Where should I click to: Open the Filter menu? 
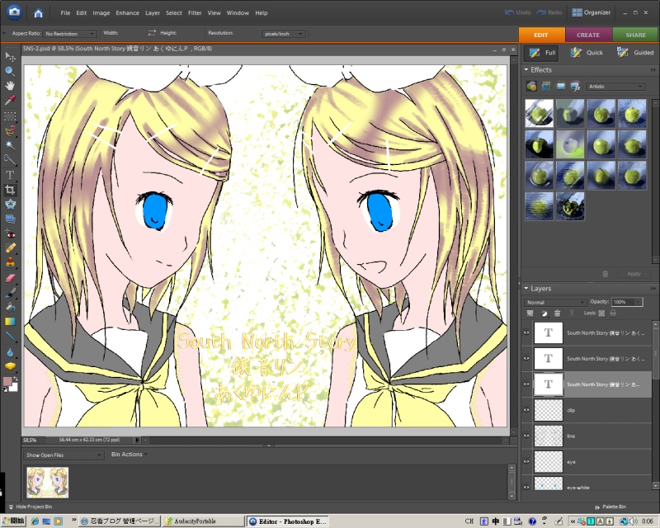click(195, 13)
